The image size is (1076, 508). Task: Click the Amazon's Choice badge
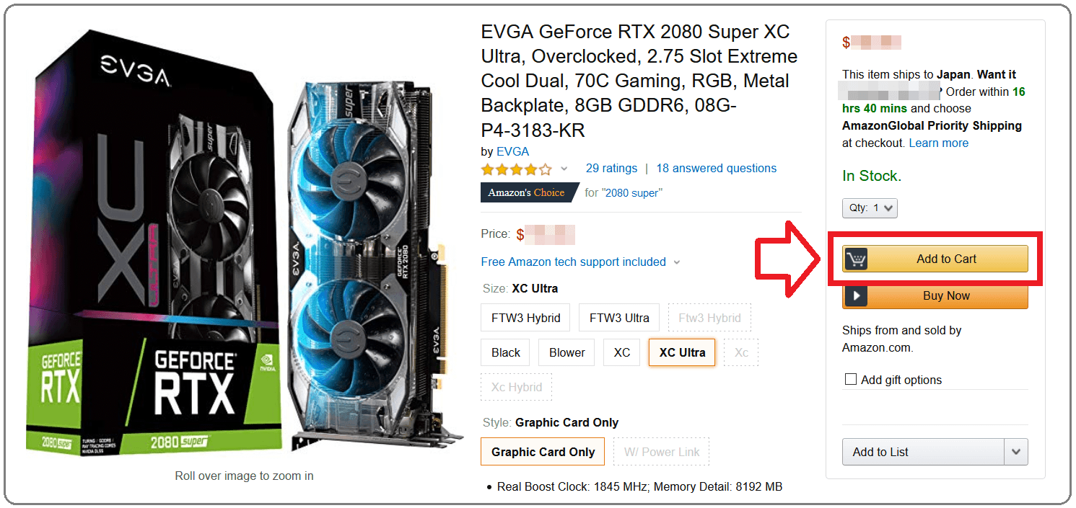(530, 192)
